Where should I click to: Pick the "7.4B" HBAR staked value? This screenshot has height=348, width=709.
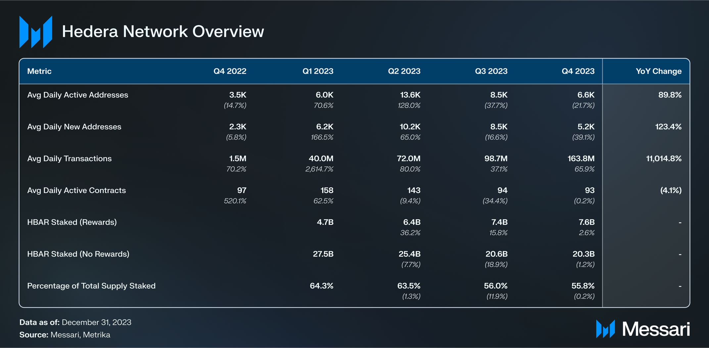pos(499,222)
